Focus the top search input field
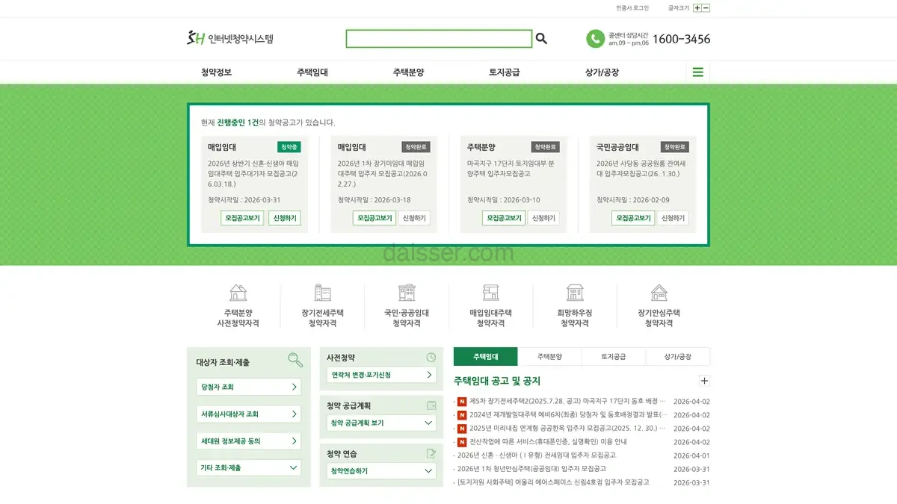 (439, 38)
